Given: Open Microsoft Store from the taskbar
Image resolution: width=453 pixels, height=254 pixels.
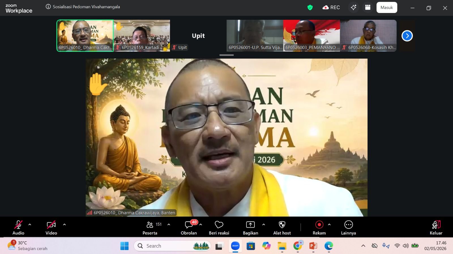Looking at the screenshot, I should tap(251, 246).
